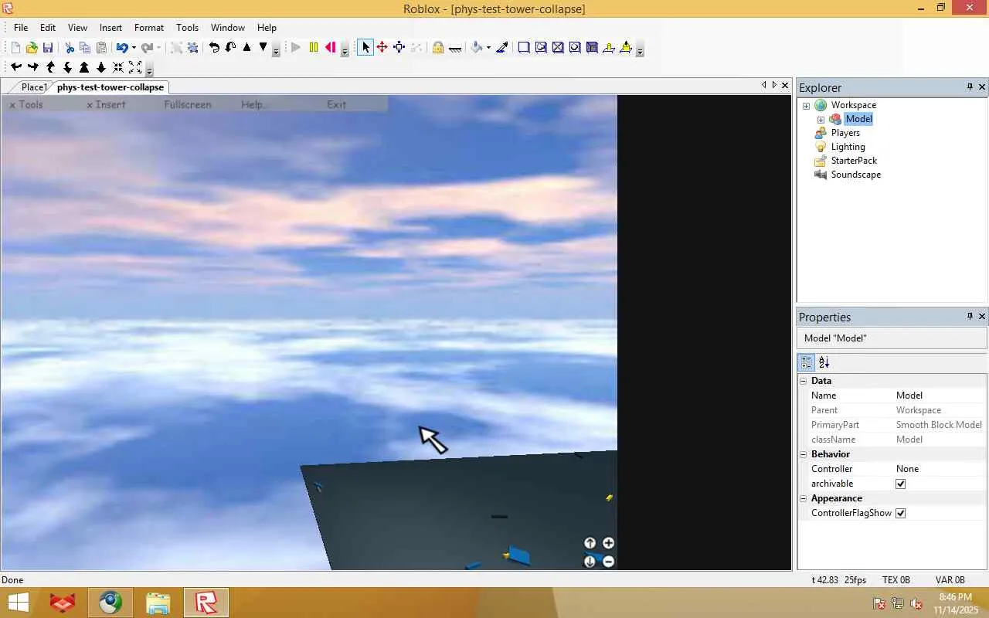
Task: Click the zoom in plus button in viewport
Action: 609,543
